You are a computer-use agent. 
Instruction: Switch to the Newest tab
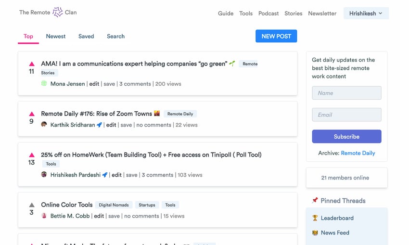pos(56,36)
